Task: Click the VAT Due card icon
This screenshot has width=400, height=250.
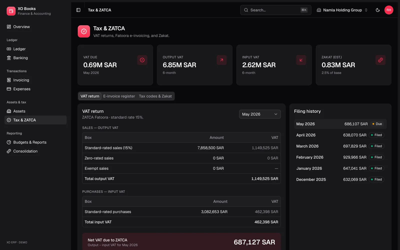Action: (x=142, y=60)
